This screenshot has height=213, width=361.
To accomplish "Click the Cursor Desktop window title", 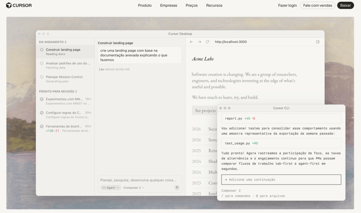I will 180,34.
